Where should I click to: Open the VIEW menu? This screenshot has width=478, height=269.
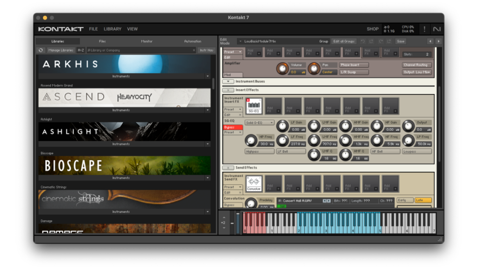(x=132, y=29)
